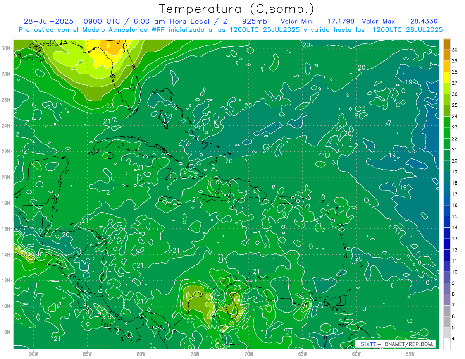Click the contour label '26' on the map
This screenshot has height=359, width=465.
[74, 67]
